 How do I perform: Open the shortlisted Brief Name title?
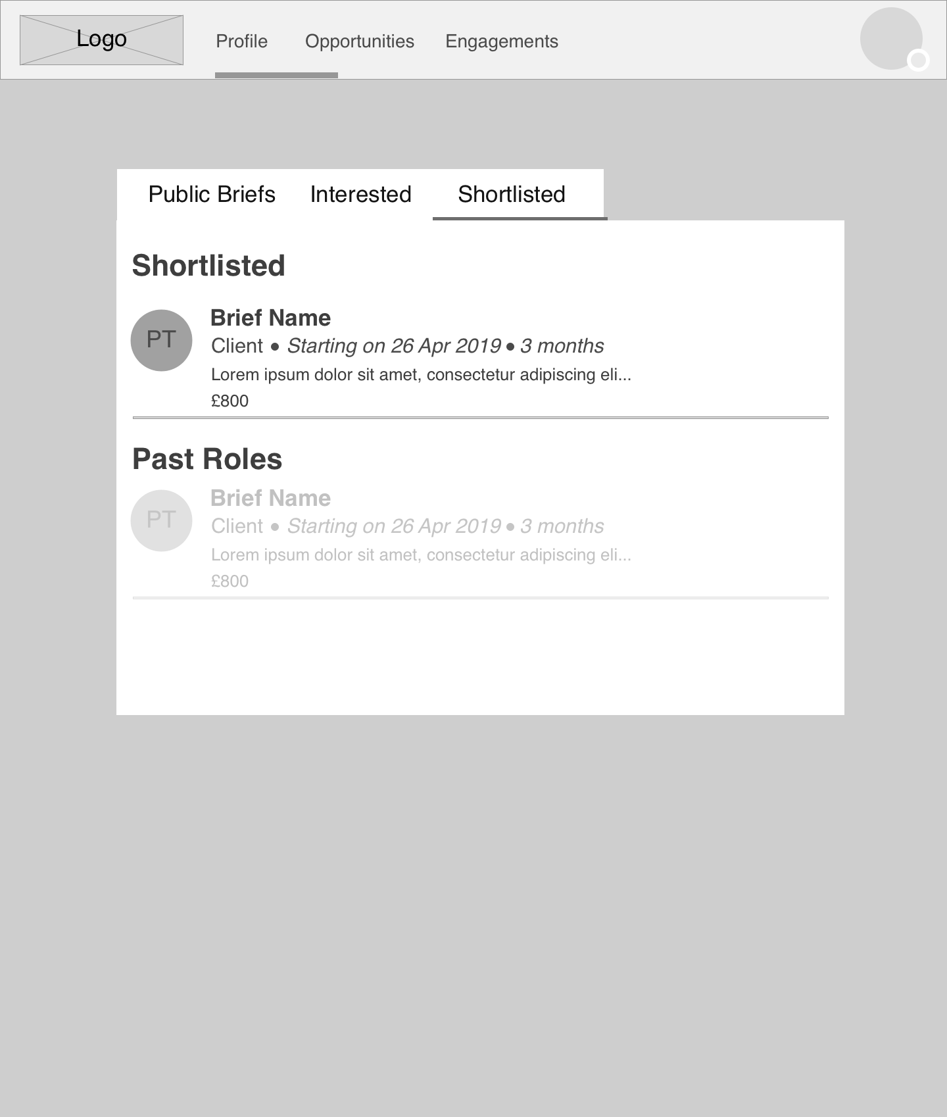(270, 318)
